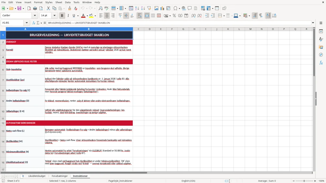Viewport: 326px width, 183px height.
Task: Select row 12 header
Action: 3,123
